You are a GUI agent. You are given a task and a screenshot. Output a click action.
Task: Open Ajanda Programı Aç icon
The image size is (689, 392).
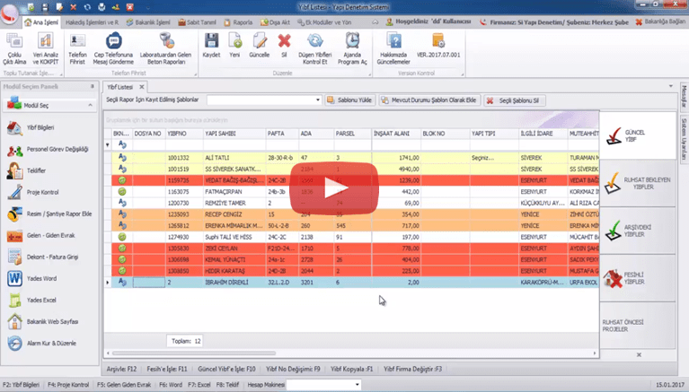(356, 45)
